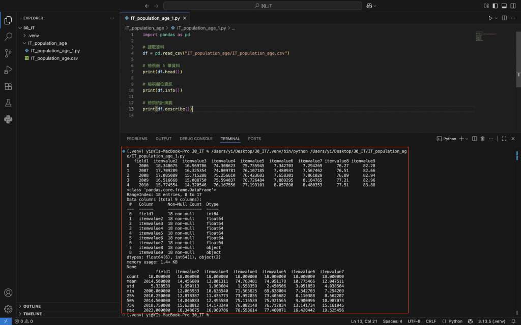Open terminal panel ellipsis menu

(491, 139)
